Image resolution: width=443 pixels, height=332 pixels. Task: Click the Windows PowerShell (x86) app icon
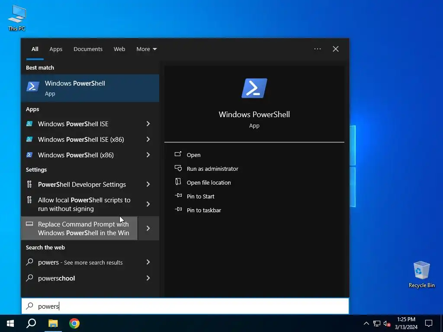coord(29,155)
